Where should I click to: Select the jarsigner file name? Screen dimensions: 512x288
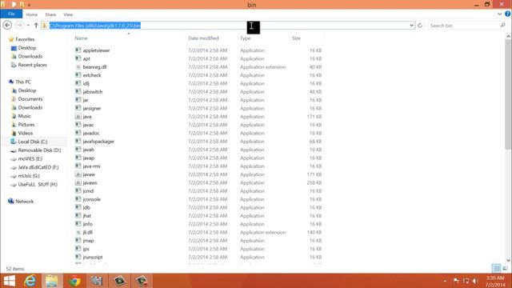tap(92, 108)
